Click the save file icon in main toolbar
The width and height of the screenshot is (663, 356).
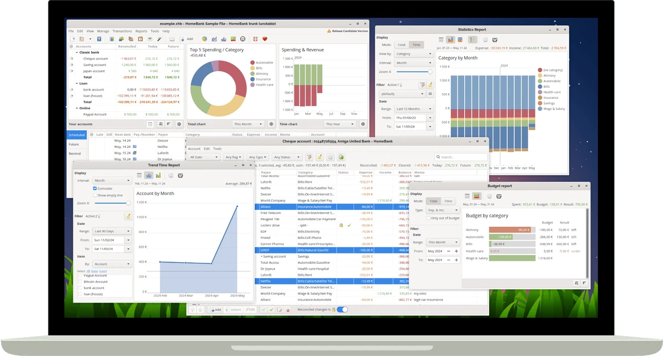[x=99, y=39]
